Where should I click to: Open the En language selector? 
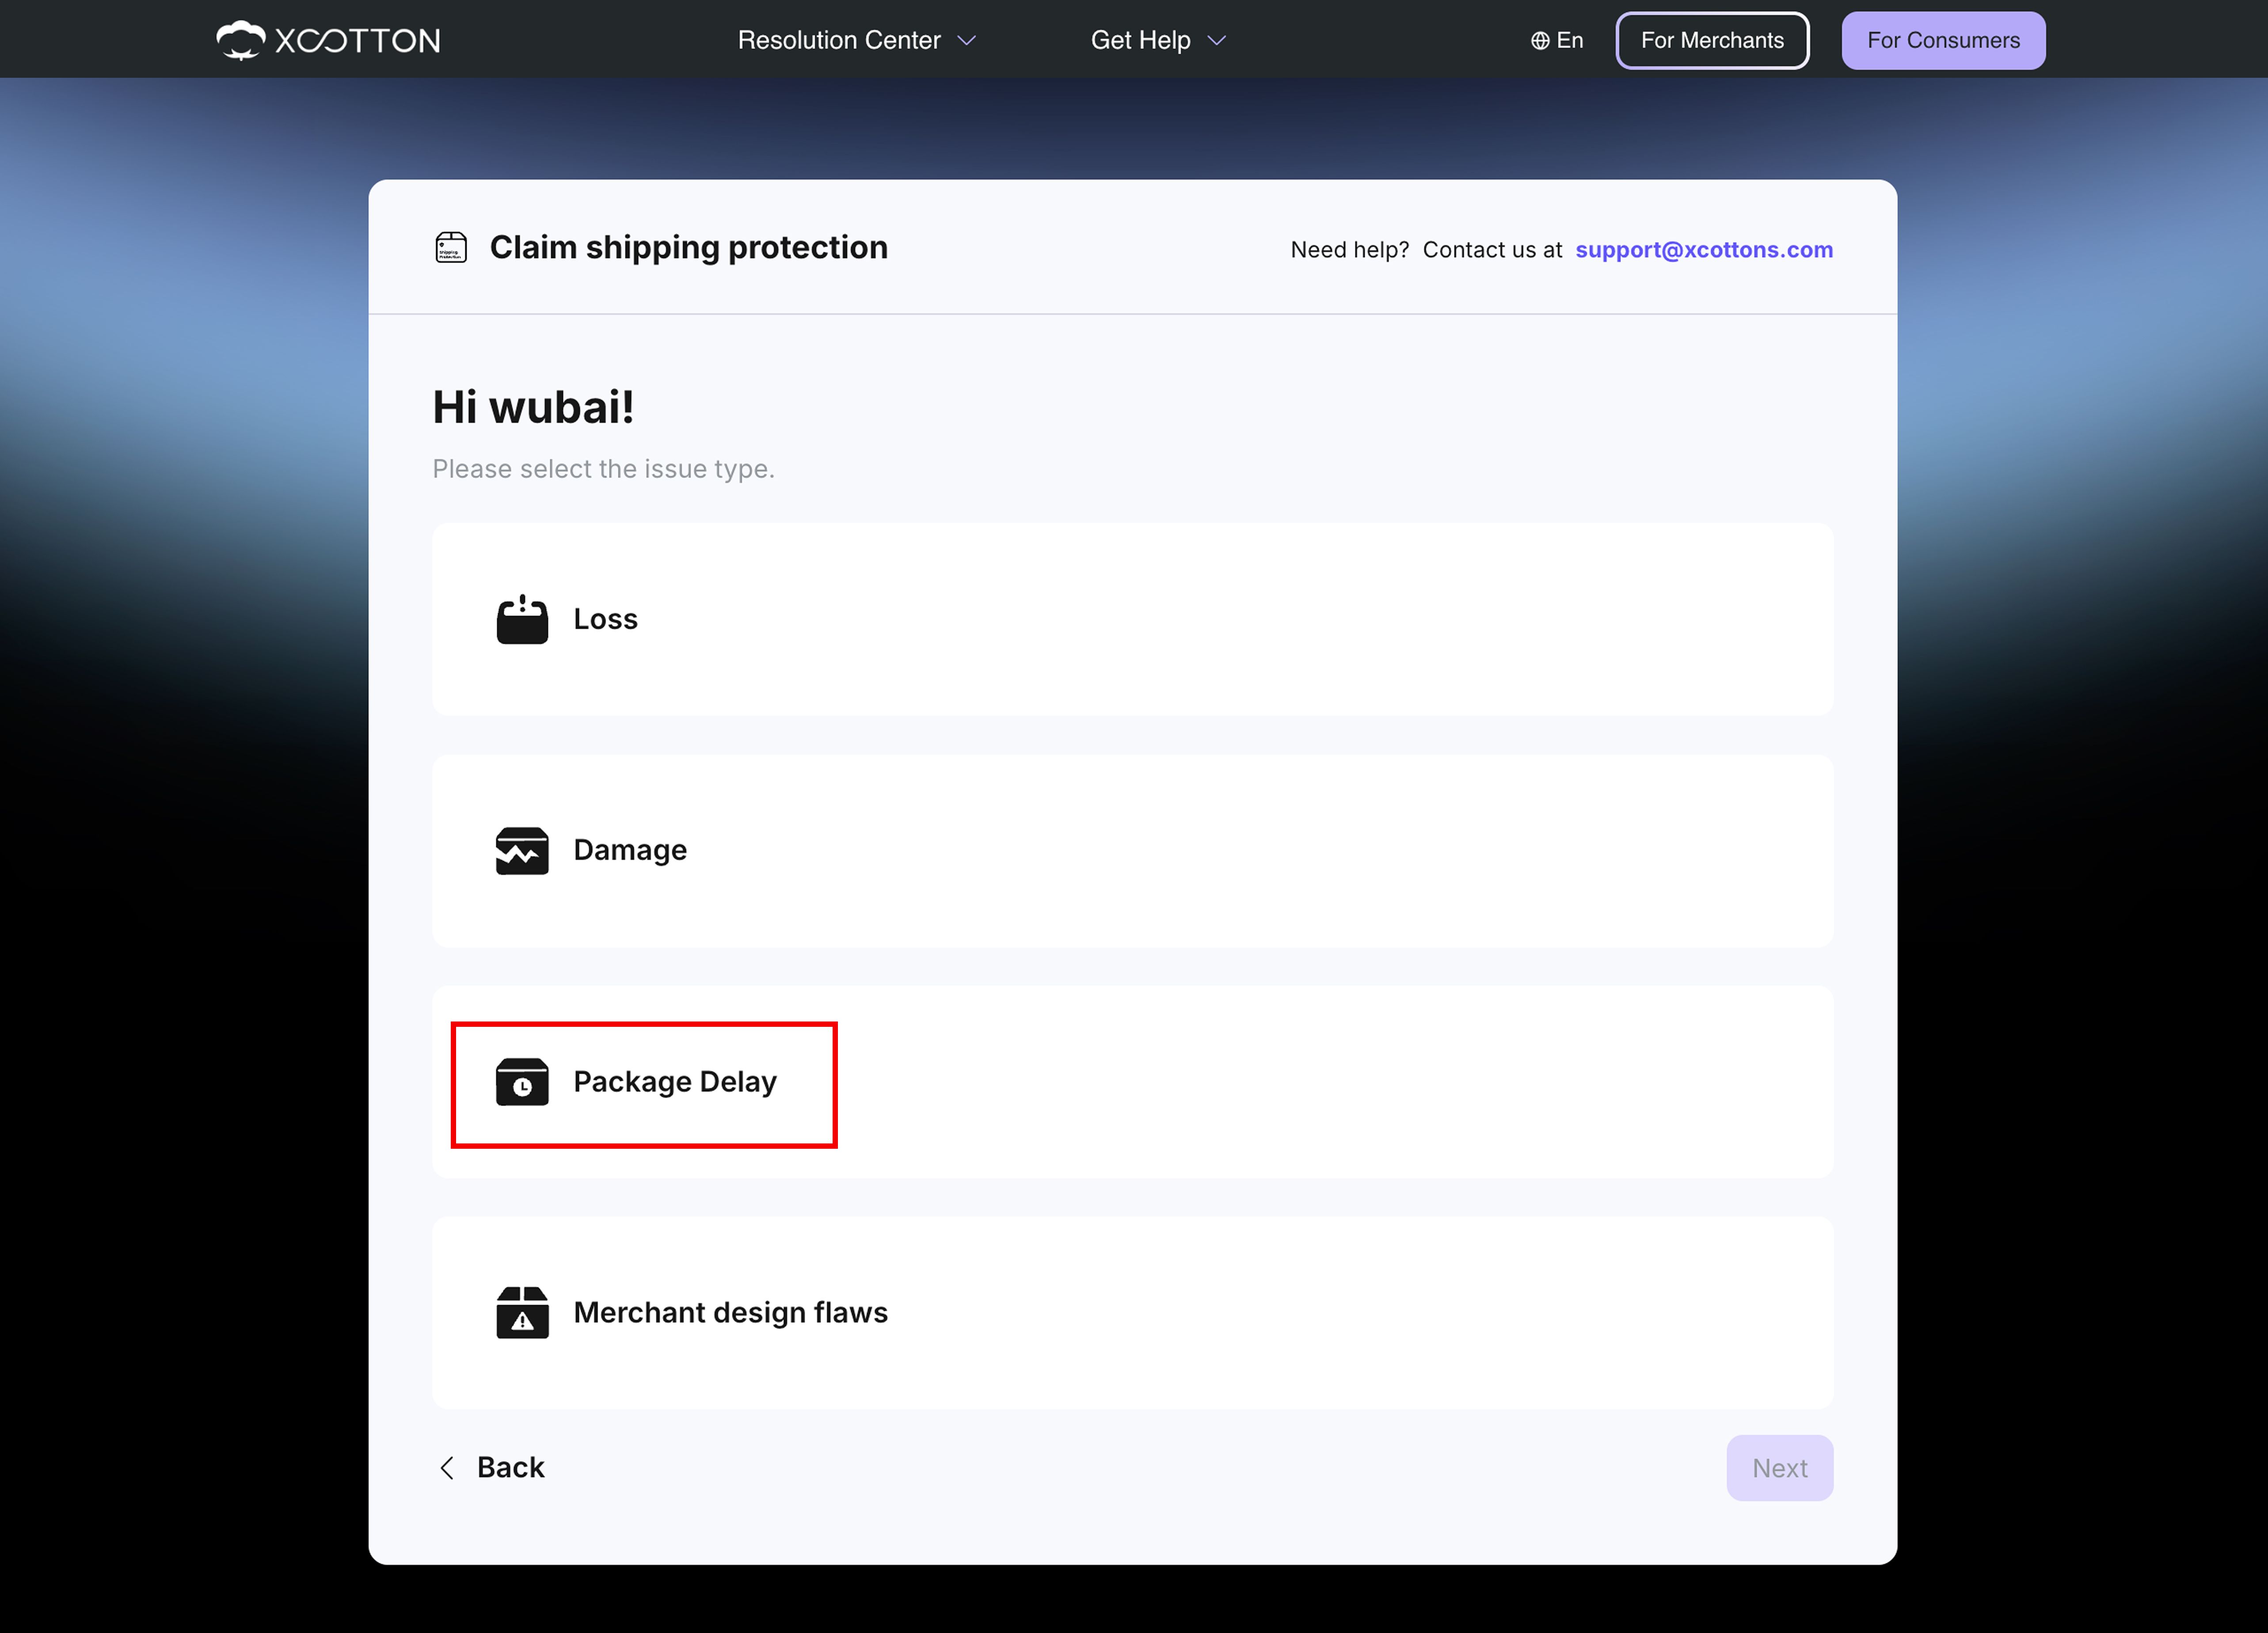(x=1557, y=41)
